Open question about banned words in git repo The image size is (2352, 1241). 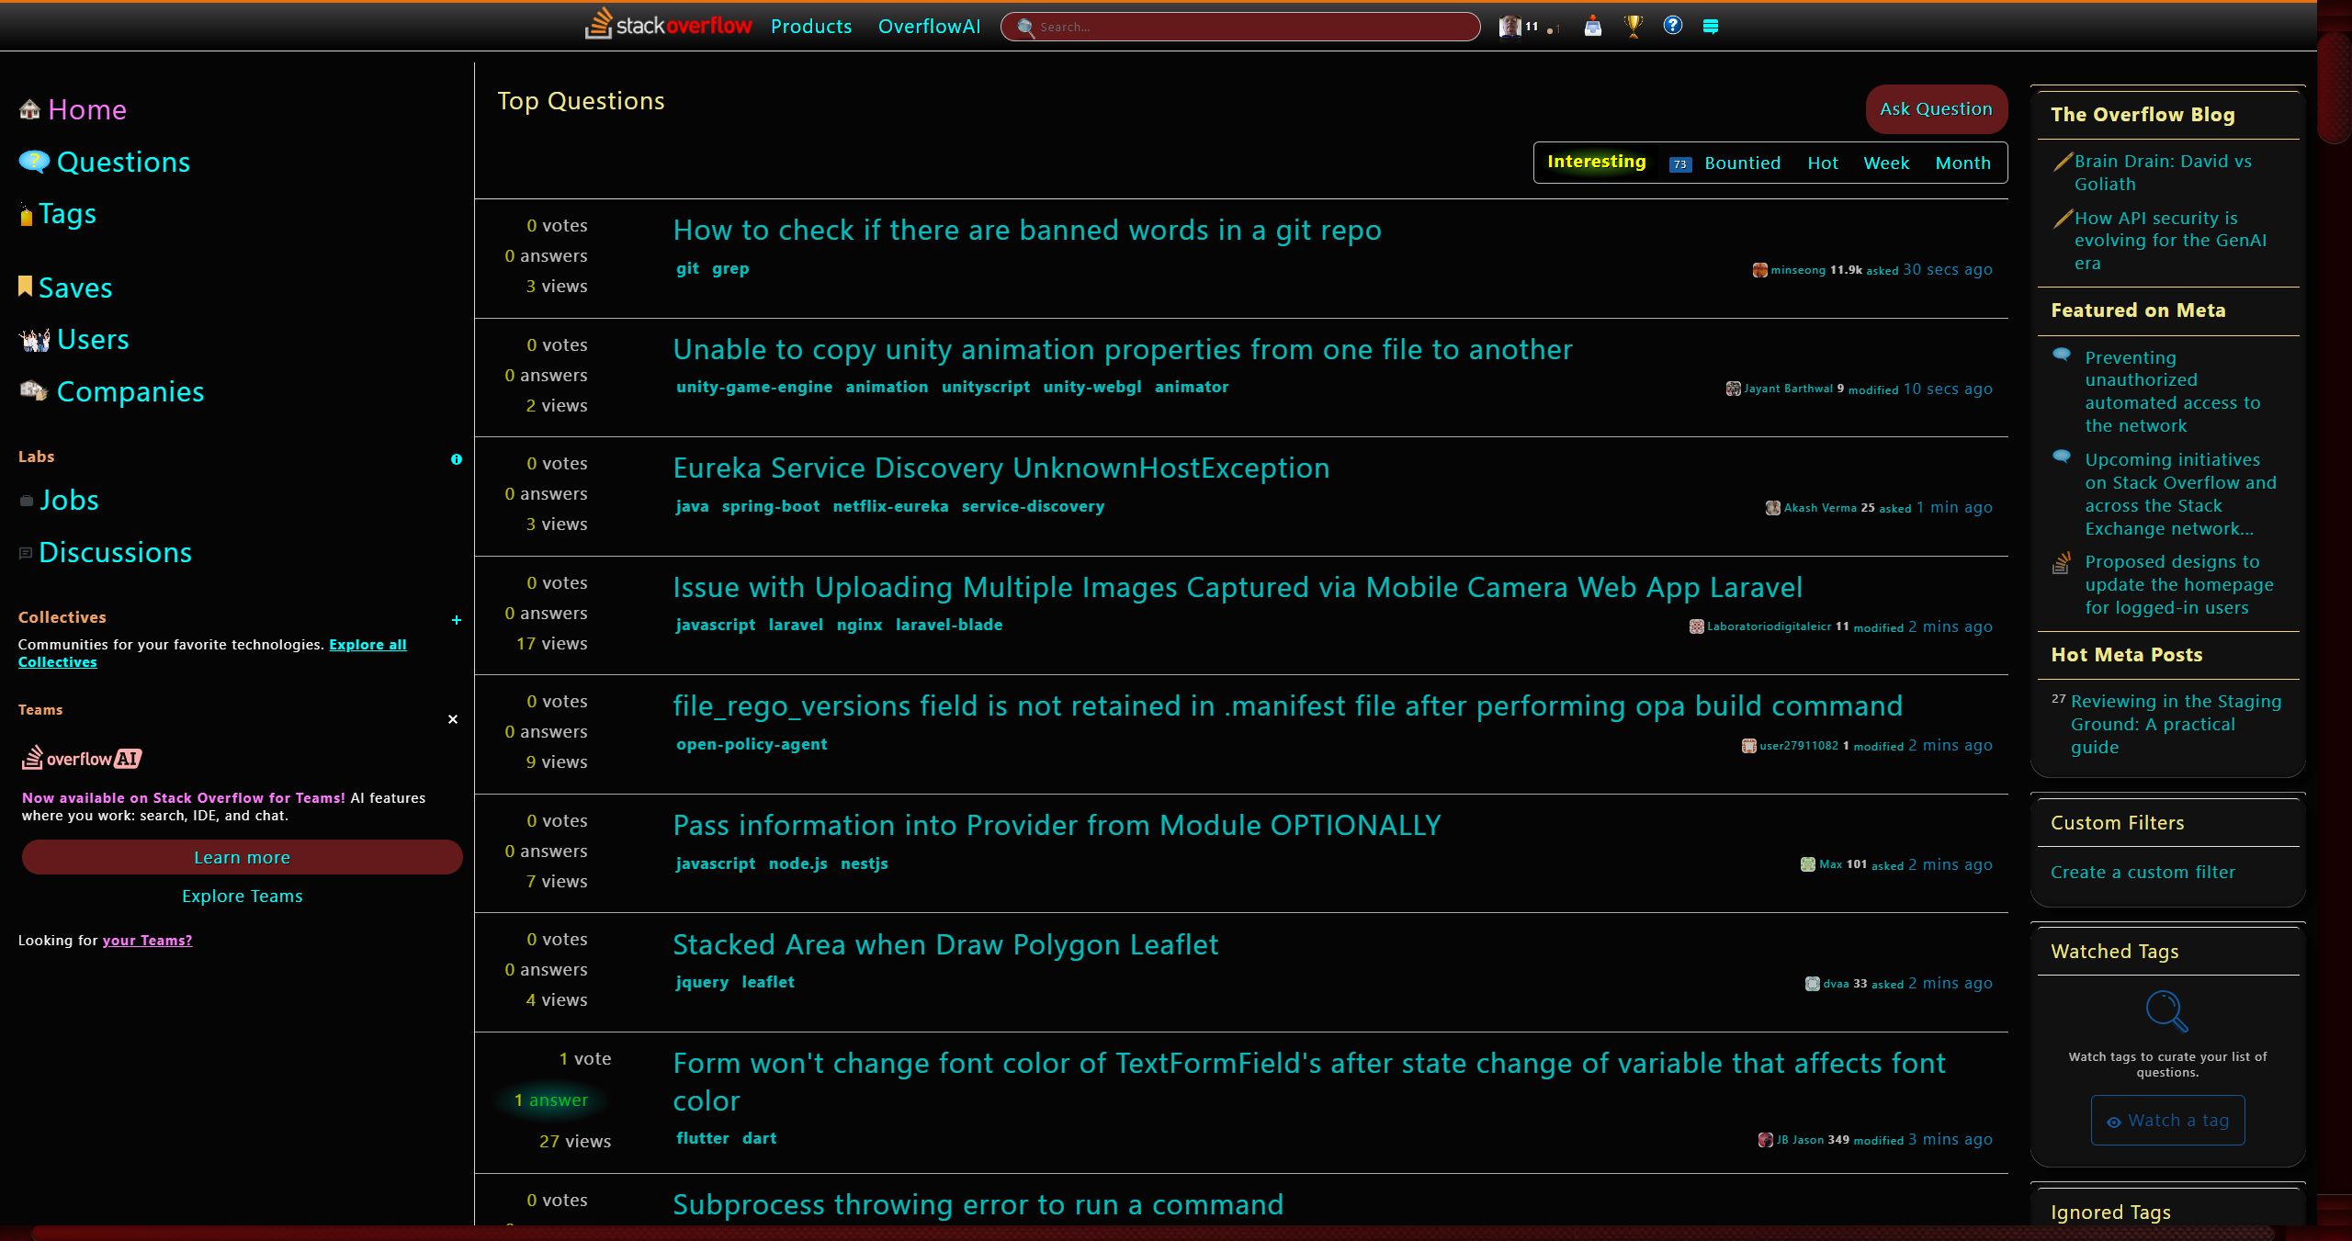[1027, 230]
